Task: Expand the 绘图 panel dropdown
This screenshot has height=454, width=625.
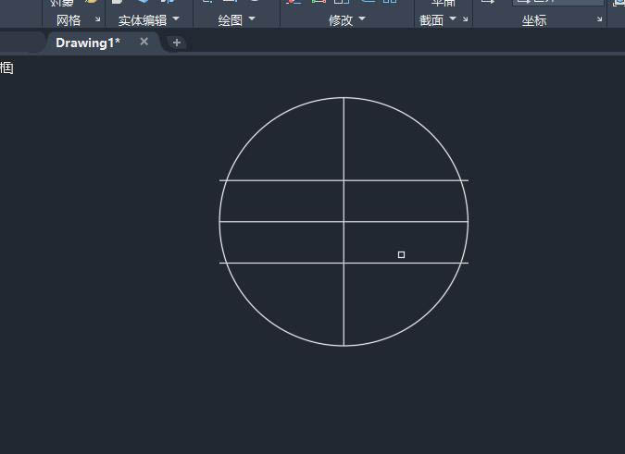Action: 252,18
